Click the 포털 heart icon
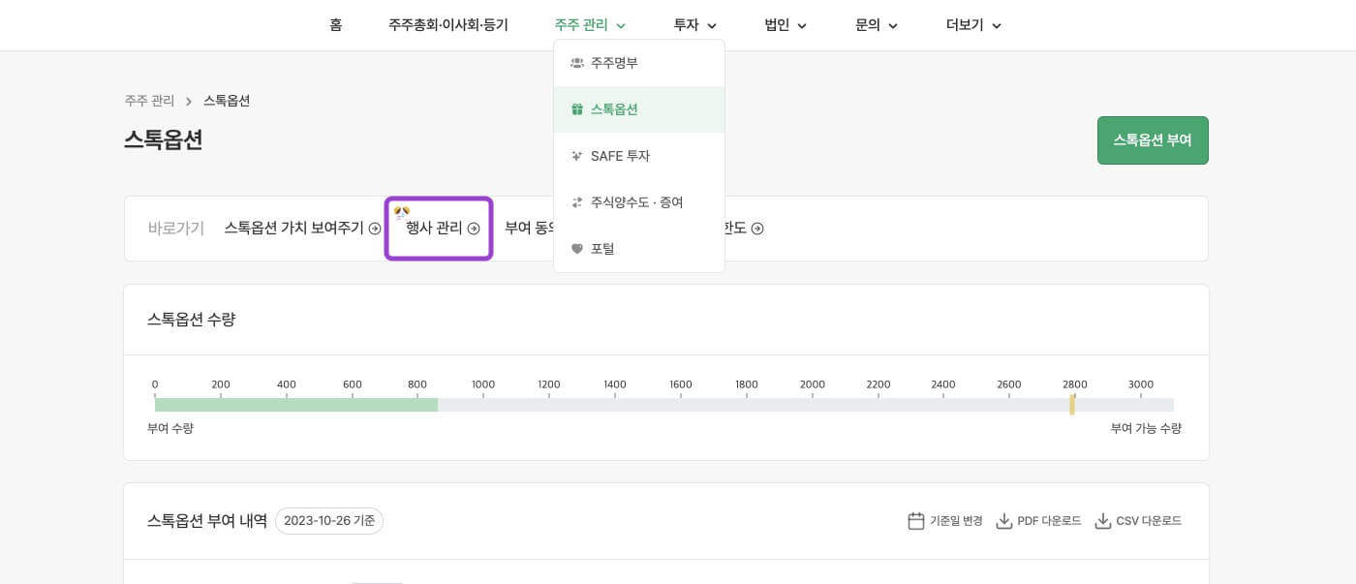The height and width of the screenshot is (584, 1356). point(577,249)
